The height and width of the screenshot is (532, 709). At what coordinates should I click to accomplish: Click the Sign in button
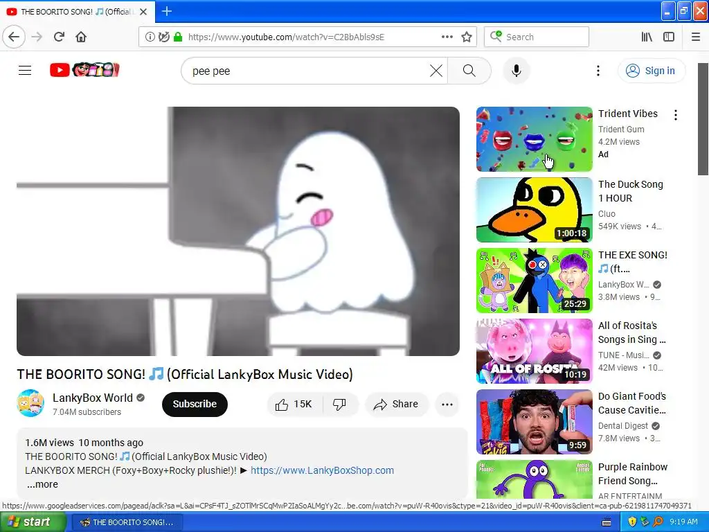tap(651, 71)
